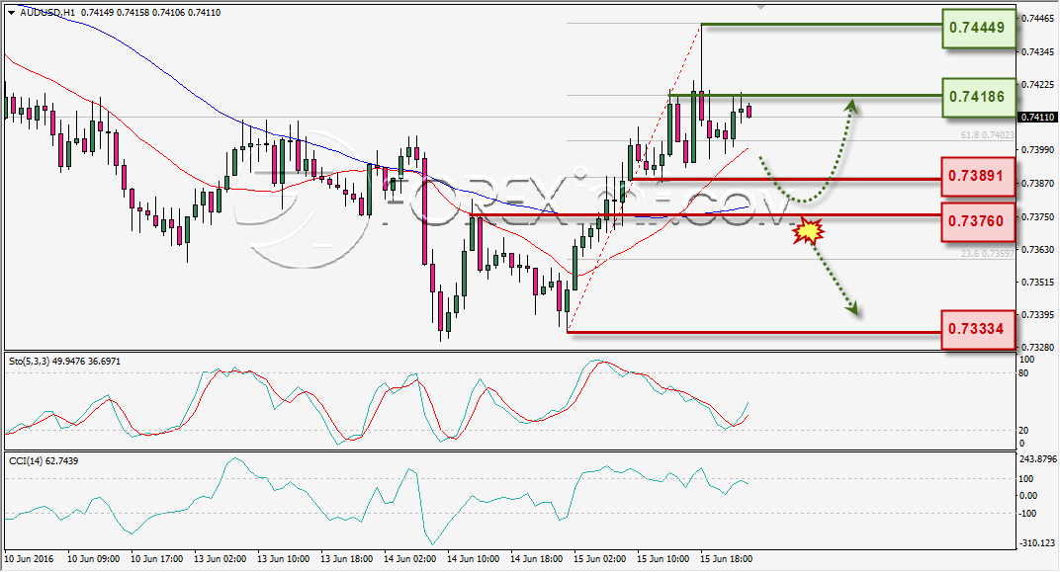This screenshot has width=1060, height=572.
Task: Select the 0.73760 red level label
Action: pos(978,221)
